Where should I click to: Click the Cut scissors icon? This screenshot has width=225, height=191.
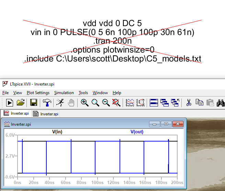point(189,102)
